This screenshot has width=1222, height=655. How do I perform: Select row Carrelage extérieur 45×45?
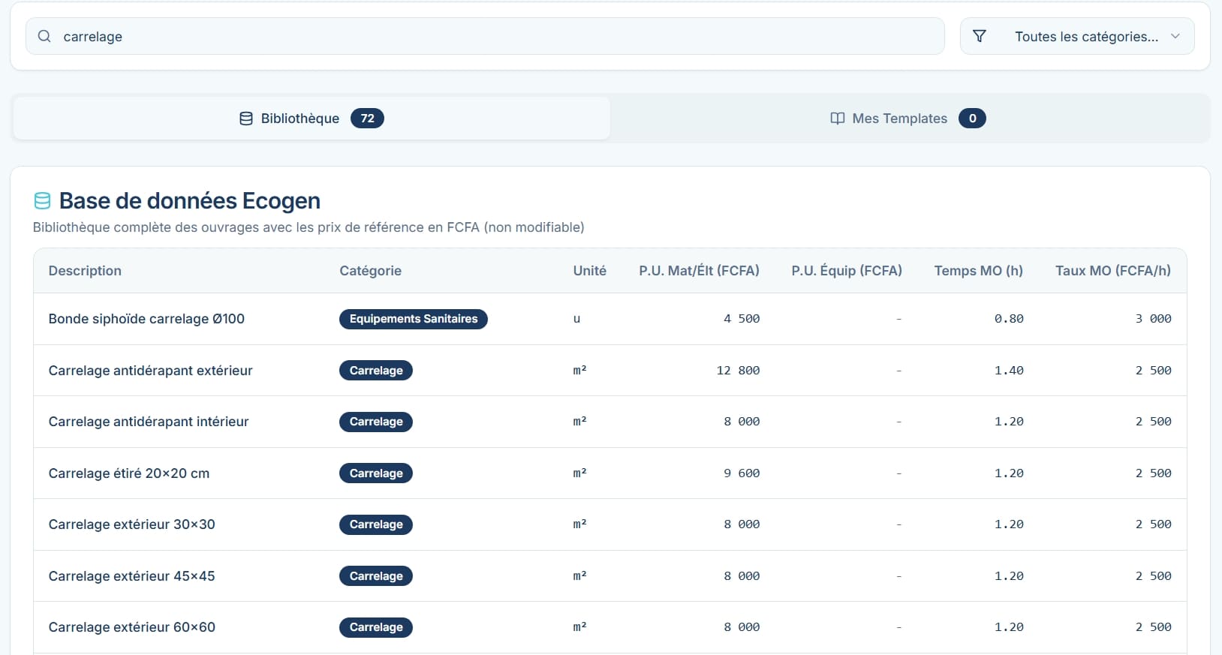pyautogui.click(x=609, y=576)
